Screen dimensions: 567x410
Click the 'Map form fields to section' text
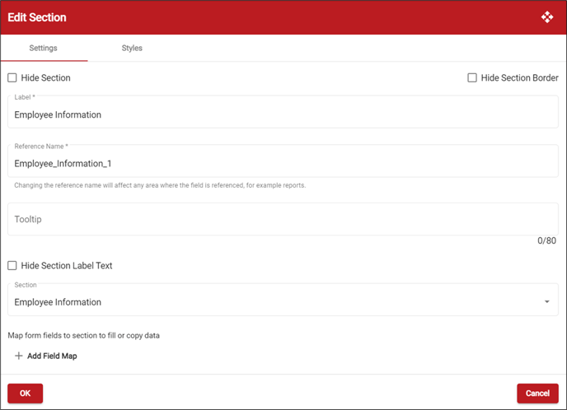click(x=83, y=336)
